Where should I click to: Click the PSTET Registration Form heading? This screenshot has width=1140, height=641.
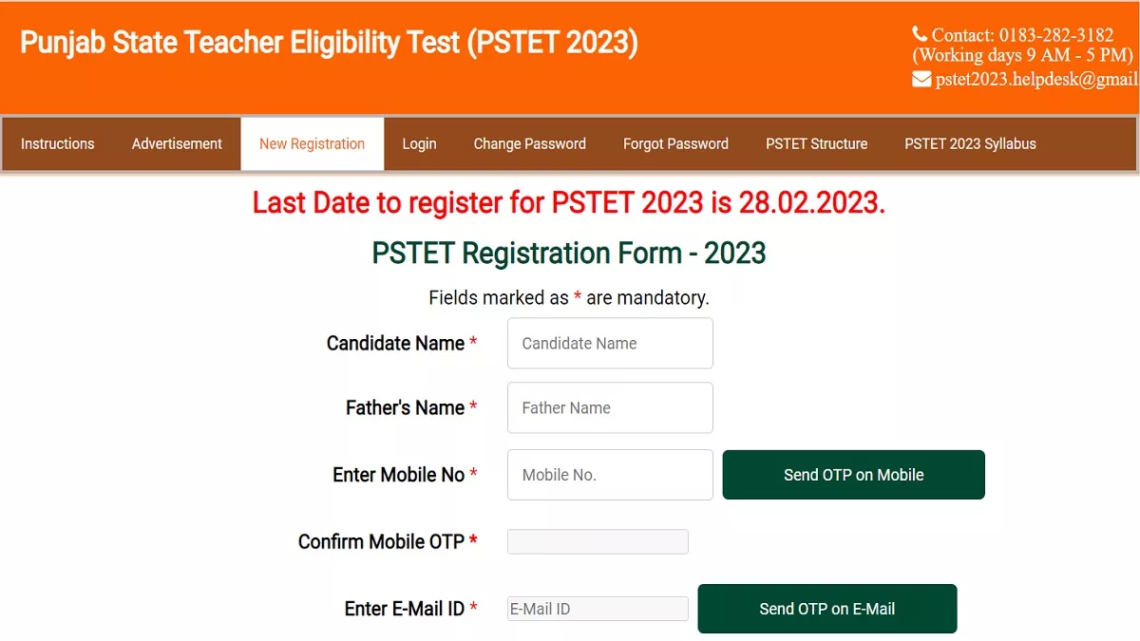tap(569, 254)
